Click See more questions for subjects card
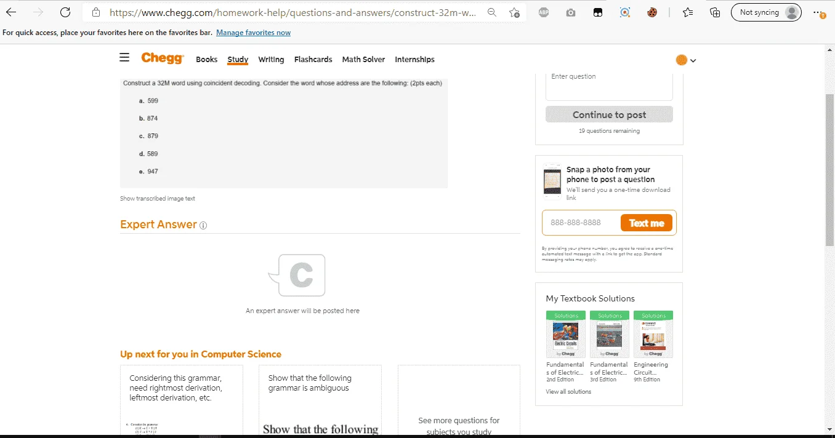Image resolution: width=835 pixels, height=438 pixels. pyautogui.click(x=459, y=400)
